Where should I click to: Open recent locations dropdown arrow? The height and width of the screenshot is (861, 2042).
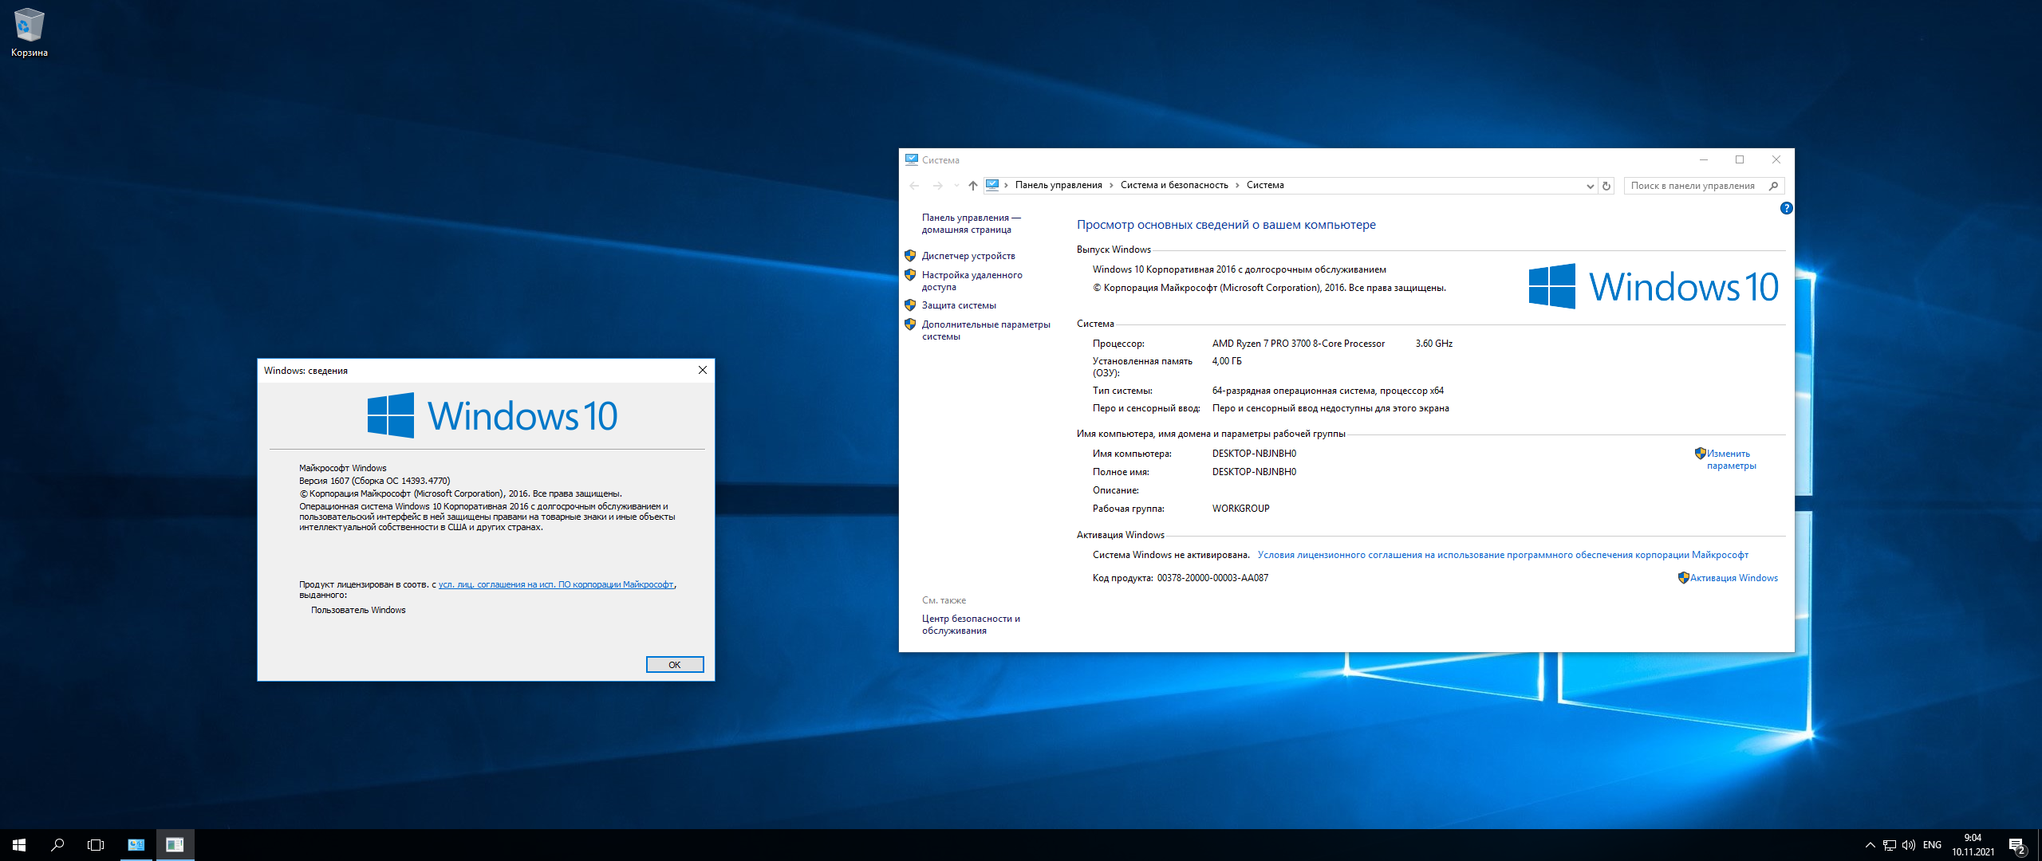(x=956, y=185)
